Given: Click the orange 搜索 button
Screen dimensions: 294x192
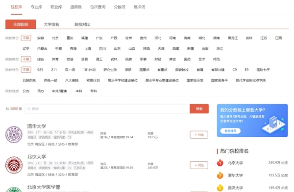Looking at the screenshot, I should (x=199, y=109).
